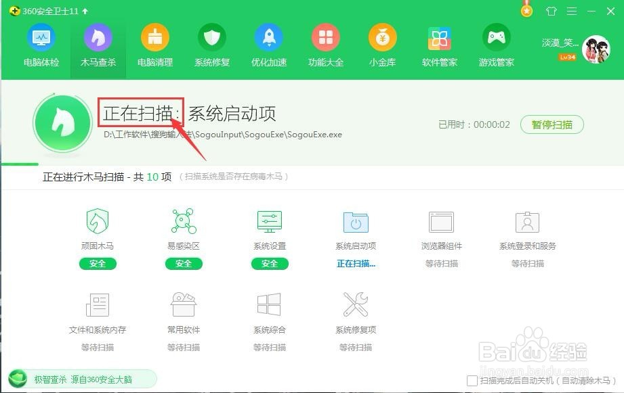The height and width of the screenshot is (393, 624).
Task: Click the 文件和系统内存 document icon
Action: coord(98,304)
